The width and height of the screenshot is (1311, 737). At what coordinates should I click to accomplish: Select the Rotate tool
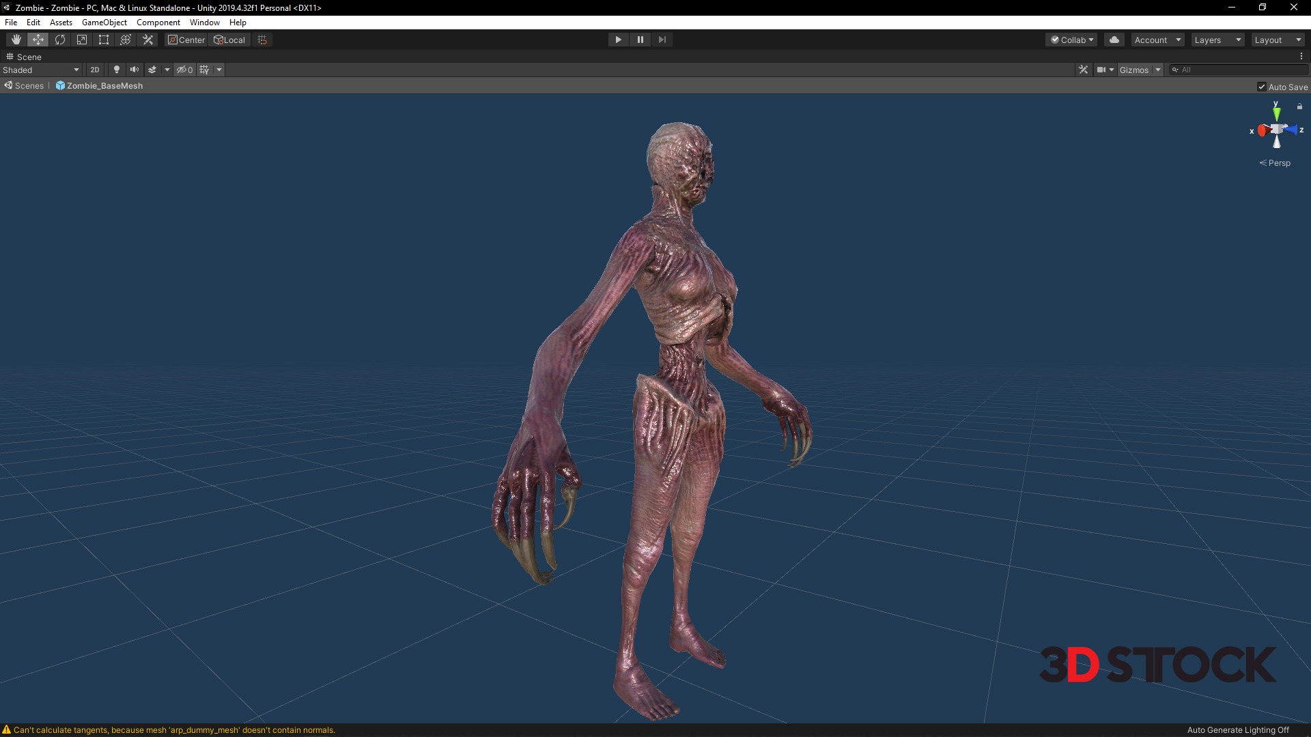tap(60, 40)
